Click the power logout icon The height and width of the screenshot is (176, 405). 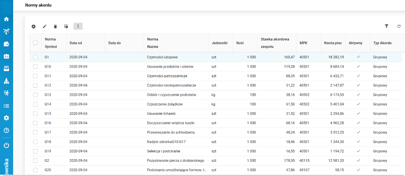(6, 145)
